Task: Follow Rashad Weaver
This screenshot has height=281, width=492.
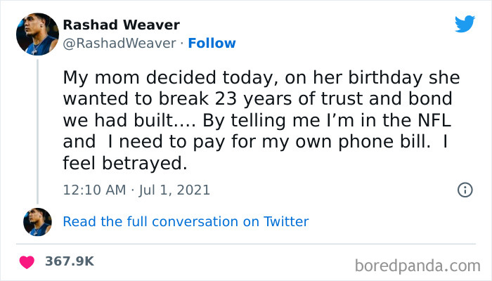Action: coord(212,44)
